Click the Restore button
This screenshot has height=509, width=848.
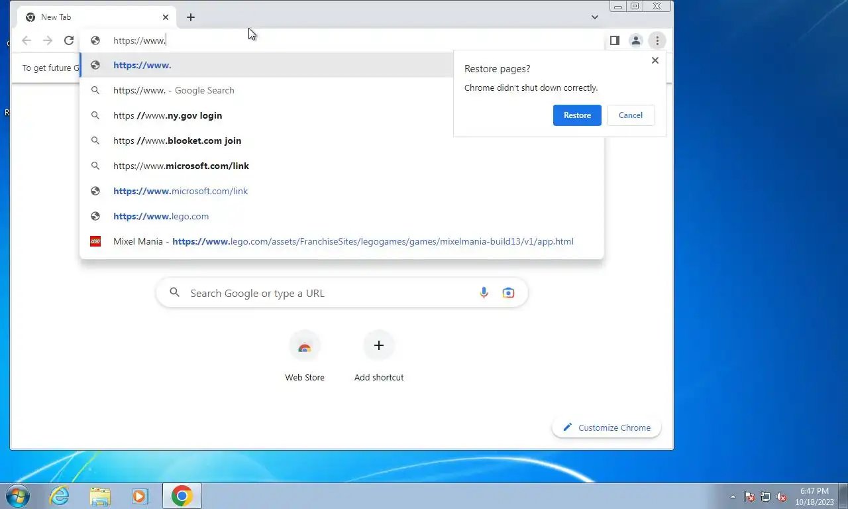coord(577,115)
